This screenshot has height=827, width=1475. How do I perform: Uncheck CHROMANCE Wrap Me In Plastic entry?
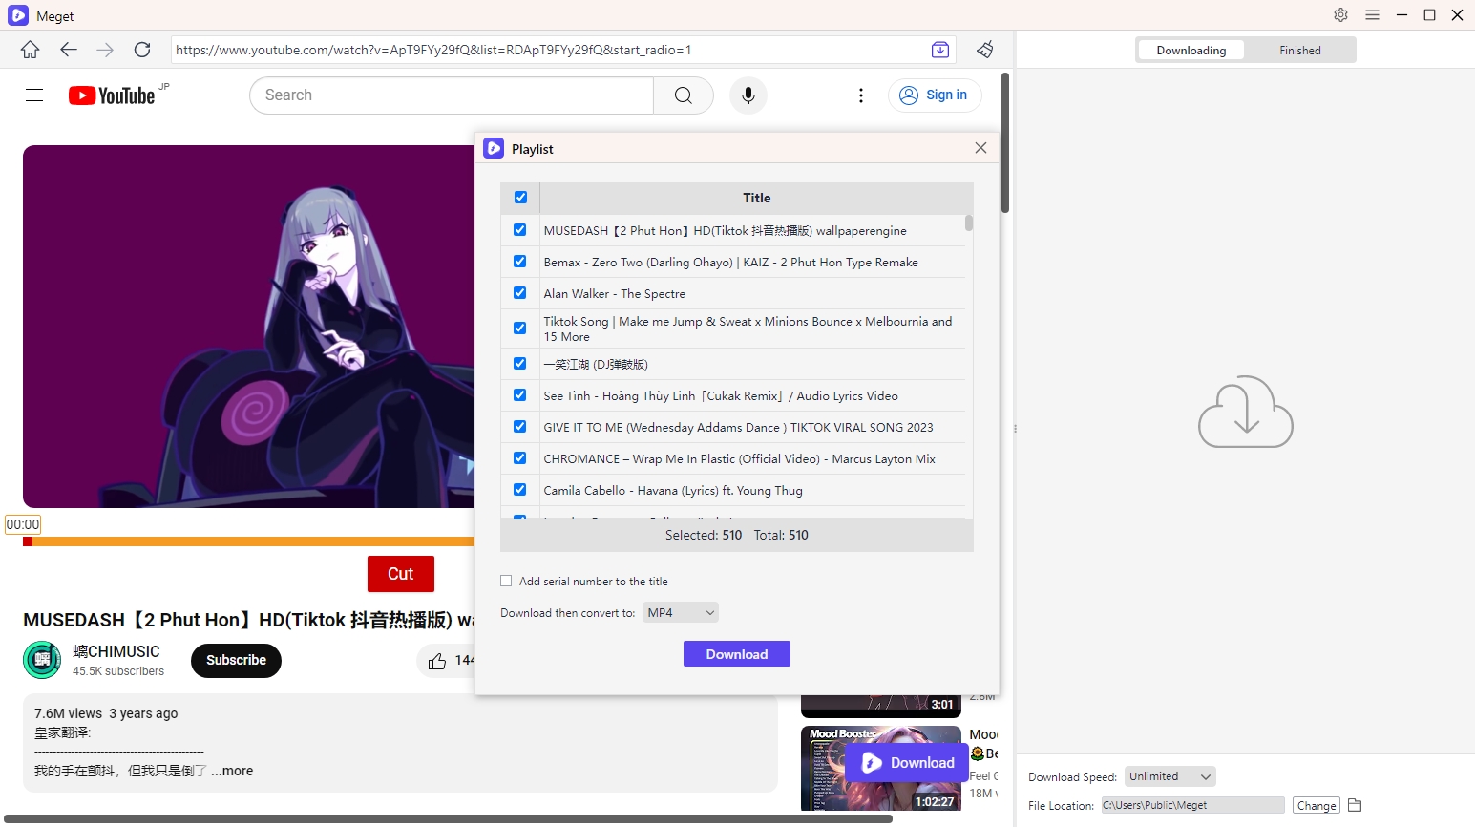(519, 458)
